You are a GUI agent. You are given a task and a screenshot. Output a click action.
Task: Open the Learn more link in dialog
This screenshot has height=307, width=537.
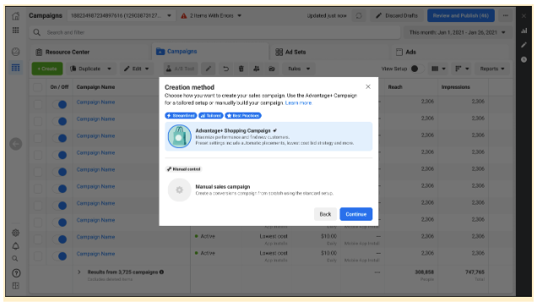[x=299, y=103]
